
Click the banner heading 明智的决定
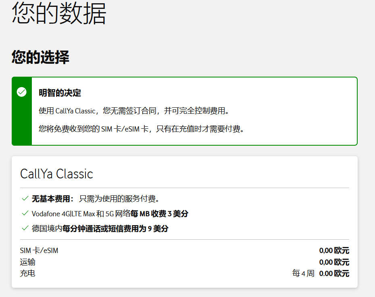coord(60,93)
